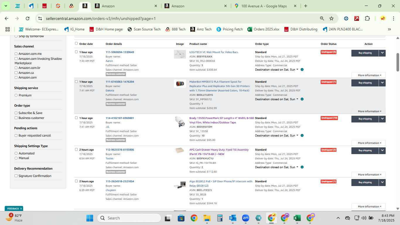Expand Buy shipping dropdown for J.E. order
Viewport: 400px width, 225px height.
tap(382, 119)
